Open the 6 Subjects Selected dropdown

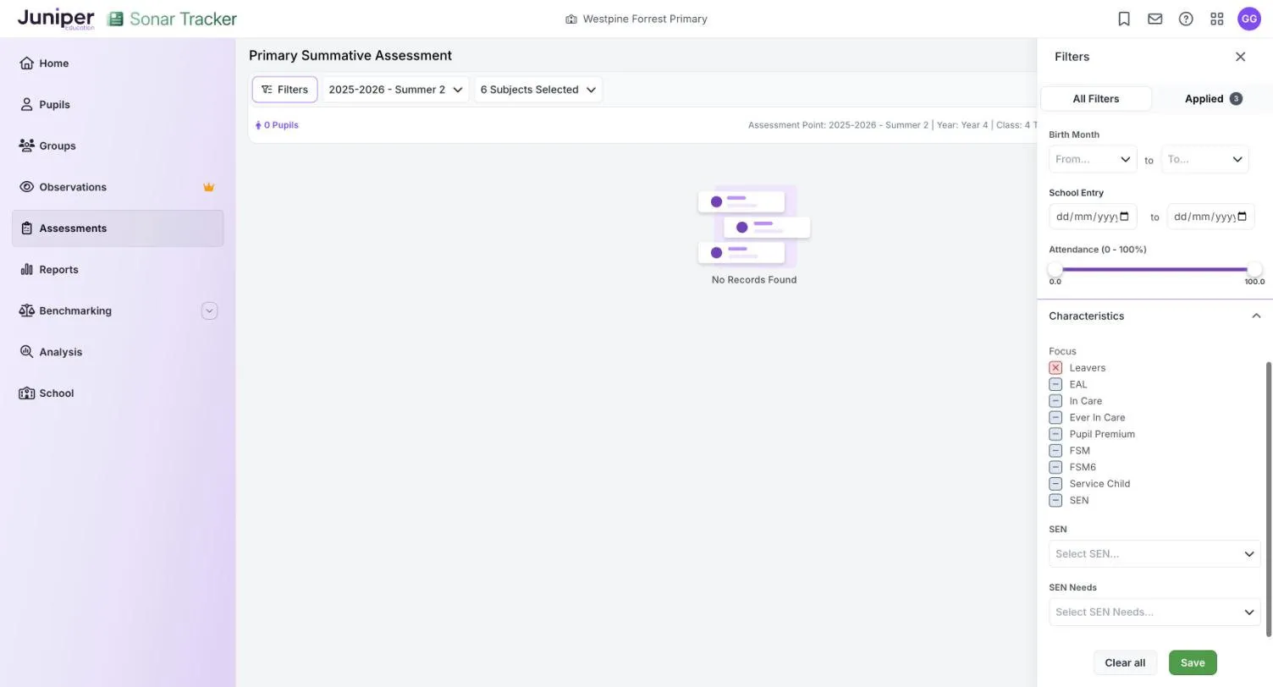click(538, 90)
